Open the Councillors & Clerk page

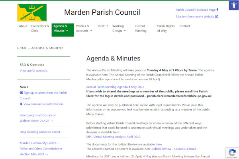click(39, 28)
